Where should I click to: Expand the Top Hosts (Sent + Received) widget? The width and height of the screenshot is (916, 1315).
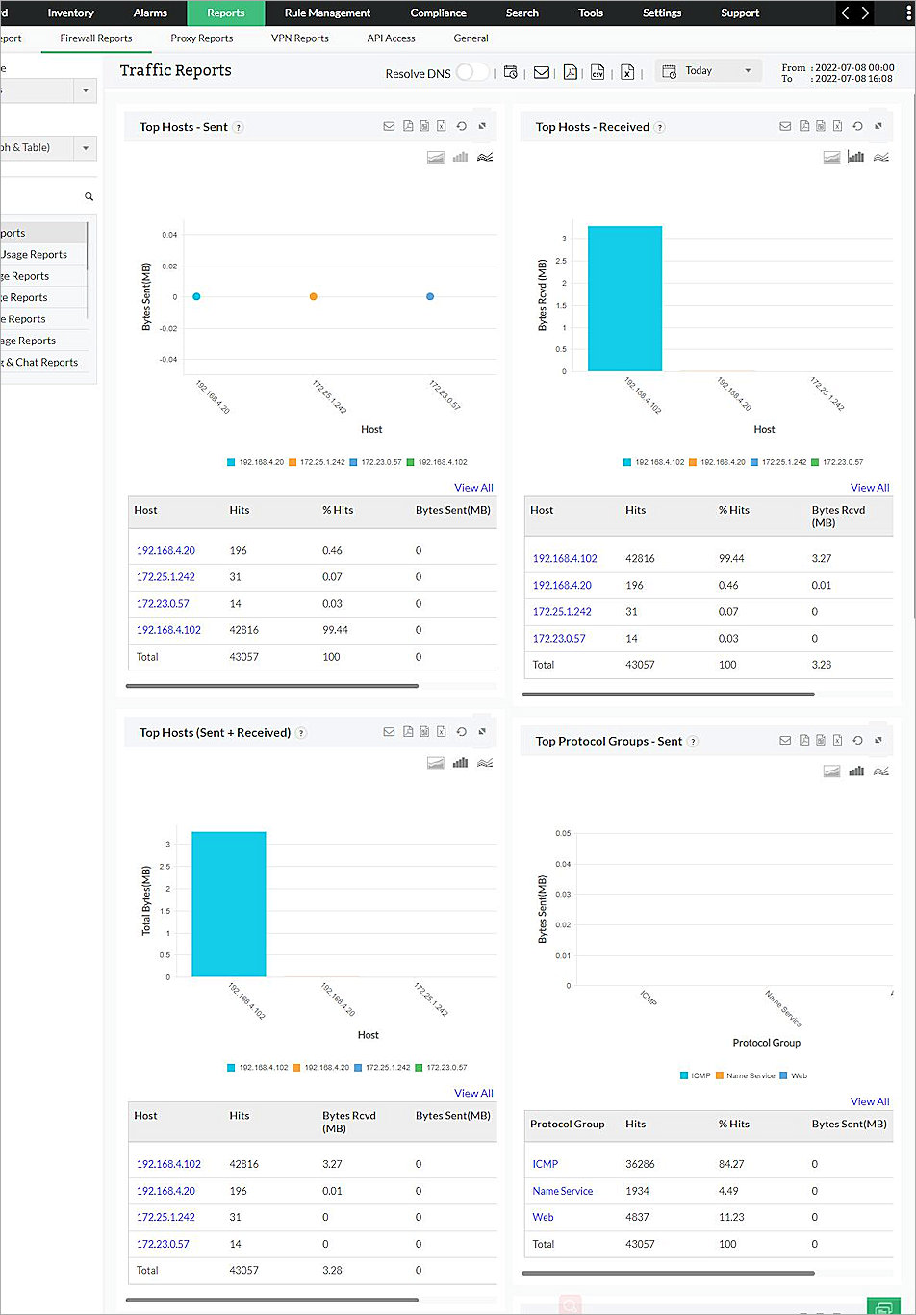pyautogui.click(x=482, y=731)
